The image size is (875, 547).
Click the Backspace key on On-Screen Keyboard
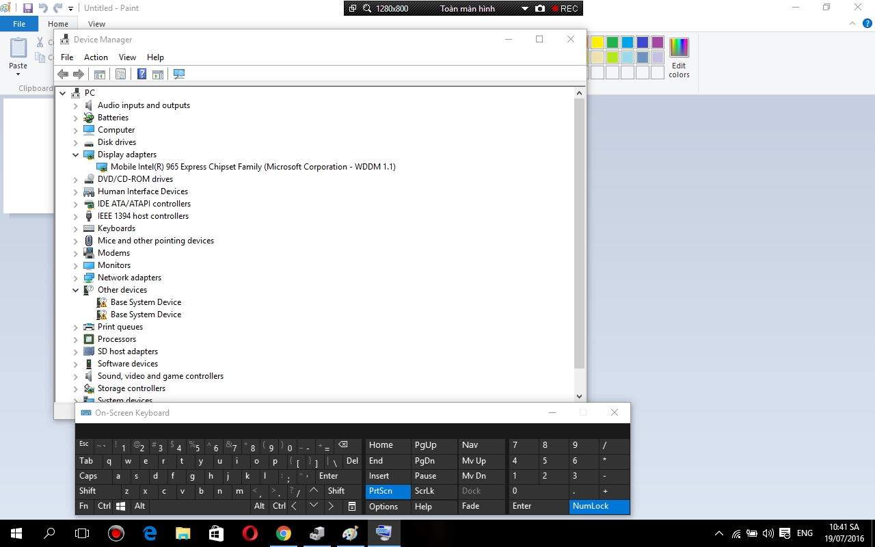click(x=343, y=445)
